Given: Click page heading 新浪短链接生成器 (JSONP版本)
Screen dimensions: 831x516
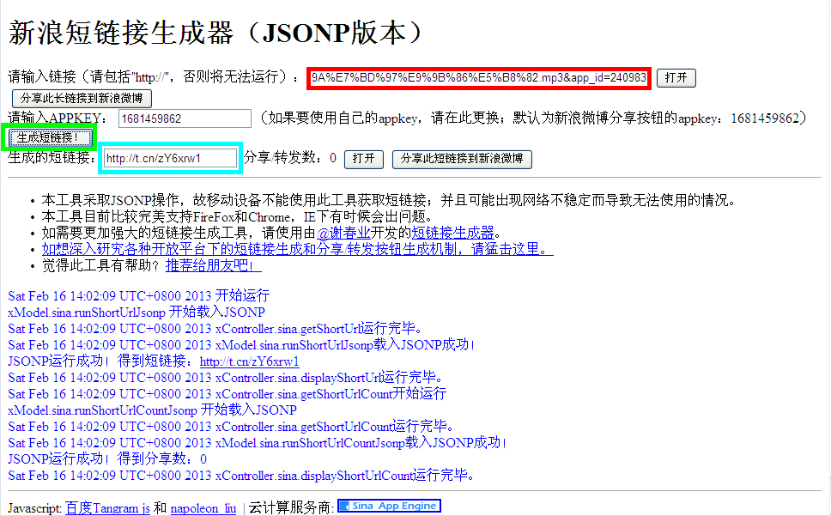Looking at the screenshot, I should coord(215,33).
